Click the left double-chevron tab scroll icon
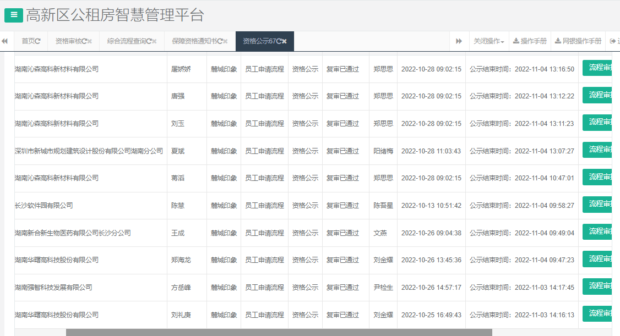This screenshot has width=620, height=336. 4,41
